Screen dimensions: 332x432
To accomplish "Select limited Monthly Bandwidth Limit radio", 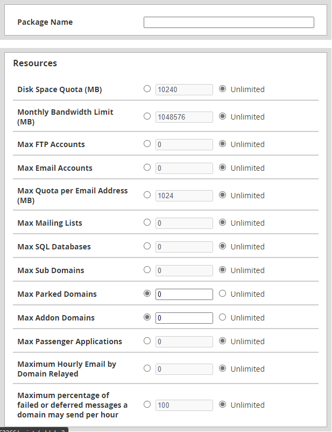I will (147, 116).
